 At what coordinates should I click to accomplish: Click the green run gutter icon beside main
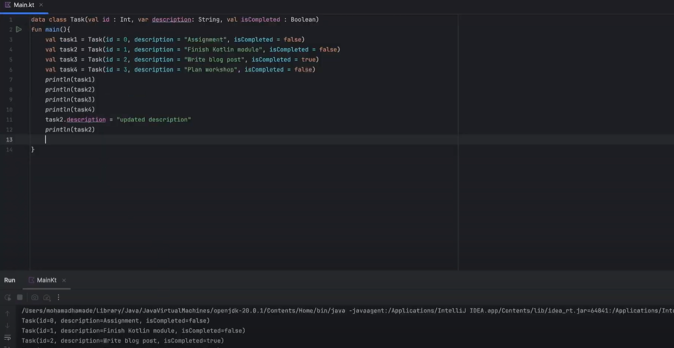[x=19, y=30]
